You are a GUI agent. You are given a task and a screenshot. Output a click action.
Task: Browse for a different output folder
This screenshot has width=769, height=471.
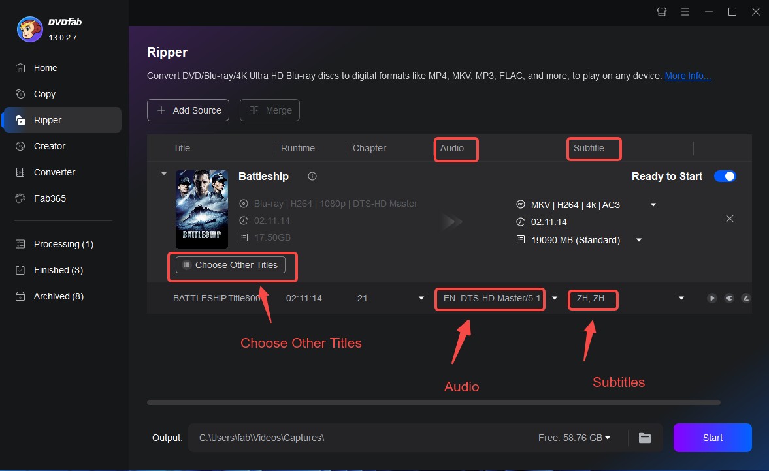coord(645,438)
